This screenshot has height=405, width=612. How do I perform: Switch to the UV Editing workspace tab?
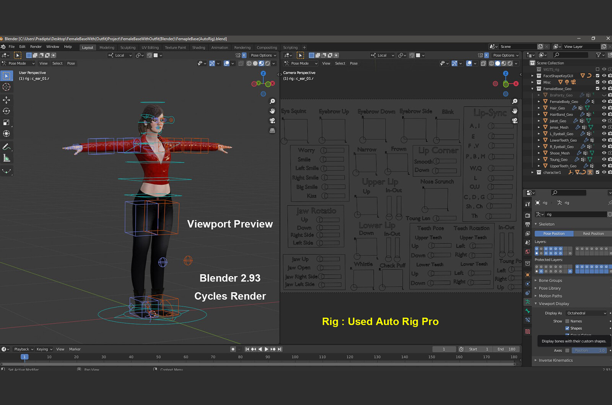point(150,47)
